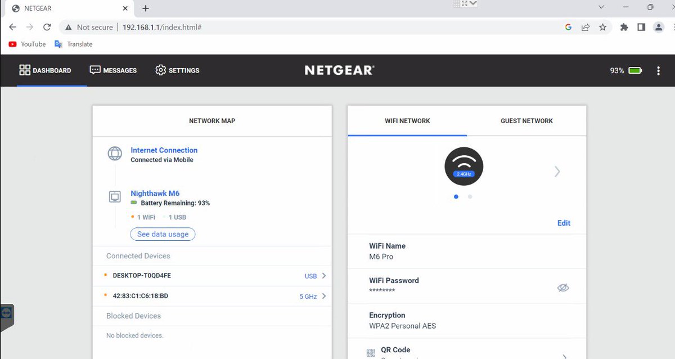Expand 42:83:C1:C6:18:BD device details arrow
Image resolution: width=675 pixels, height=359 pixels.
323,297
